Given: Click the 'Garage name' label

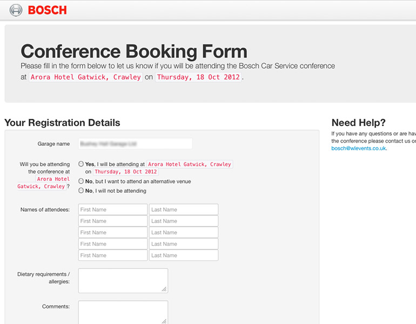Looking at the screenshot, I should (x=53, y=144).
